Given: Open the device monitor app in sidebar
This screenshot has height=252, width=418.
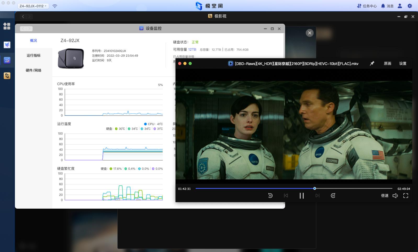Looking at the screenshot, I should [x=7, y=60].
